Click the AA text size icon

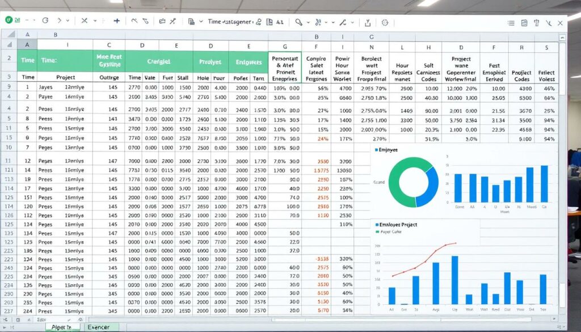280,22
